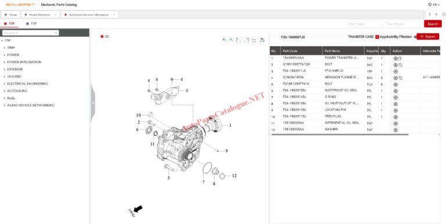
Task: Select the grey T1P tab
Action: pos(31,24)
